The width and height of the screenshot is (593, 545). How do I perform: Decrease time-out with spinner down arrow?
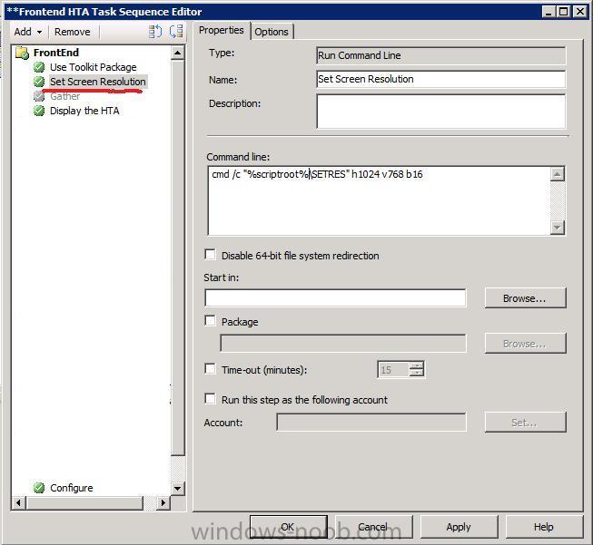pyautogui.click(x=417, y=373)
